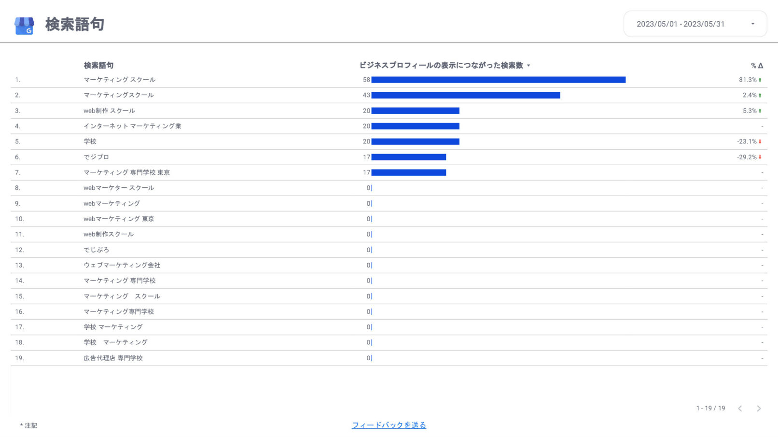Screen dimensions: 778x437
Task: Click the %Δ column header
Action: (756, 66)
